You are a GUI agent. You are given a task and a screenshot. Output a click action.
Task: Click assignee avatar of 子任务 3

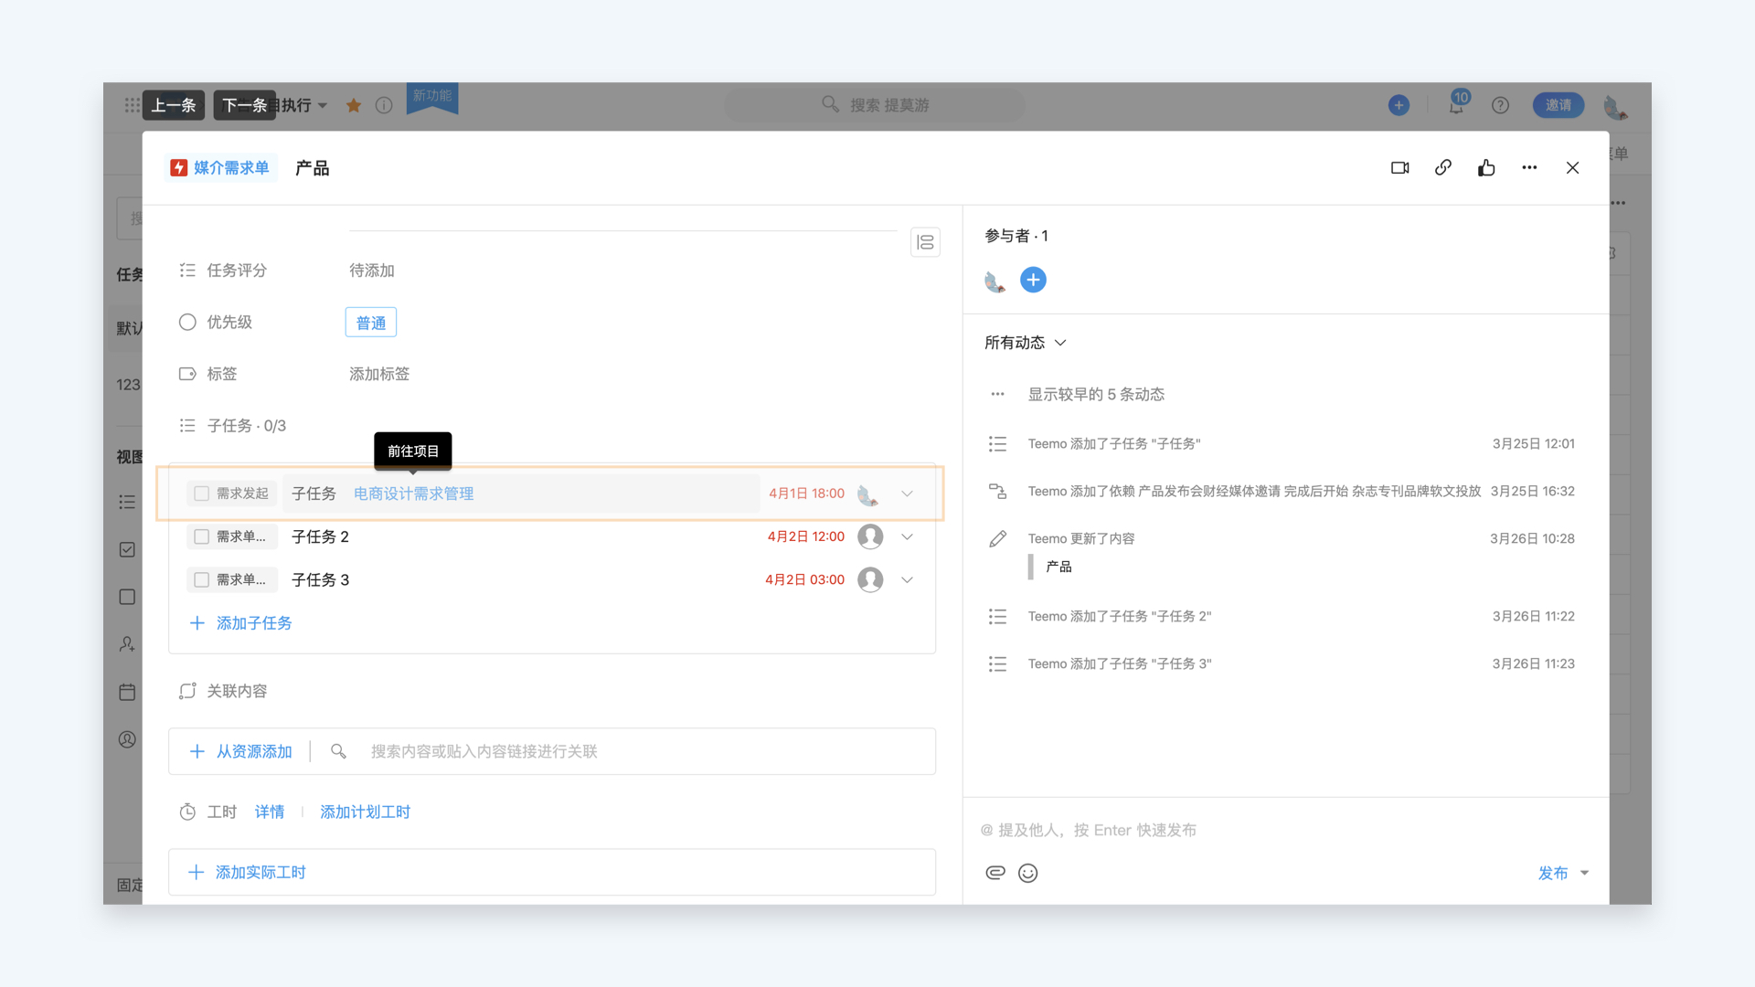click(870, 579)
